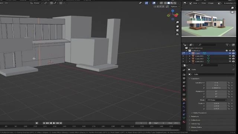Toggle X-ray mode in the viewport header
The height and width of the screenshot is (134, 238).
coord(161,3)
